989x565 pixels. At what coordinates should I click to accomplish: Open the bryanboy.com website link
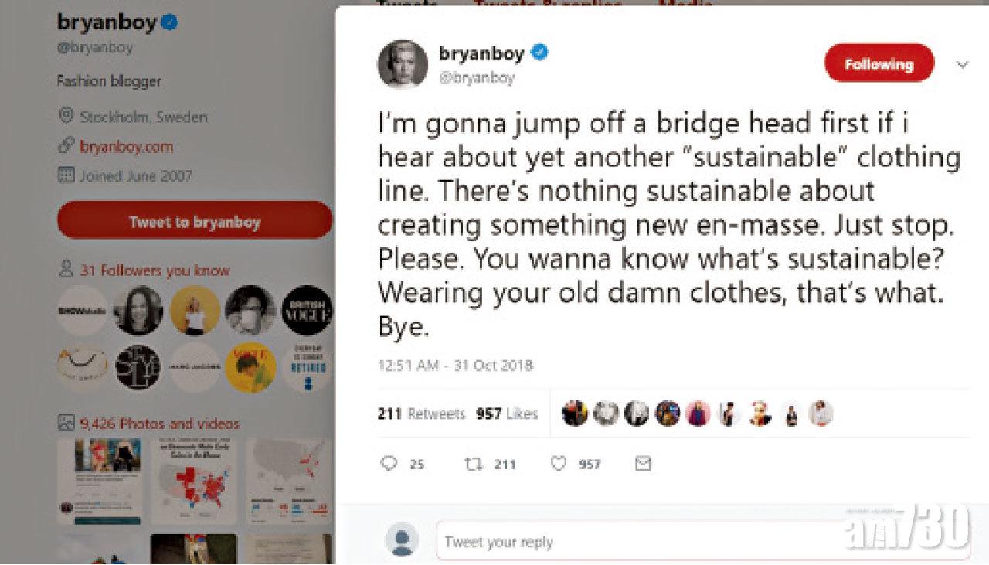(127, 147)
